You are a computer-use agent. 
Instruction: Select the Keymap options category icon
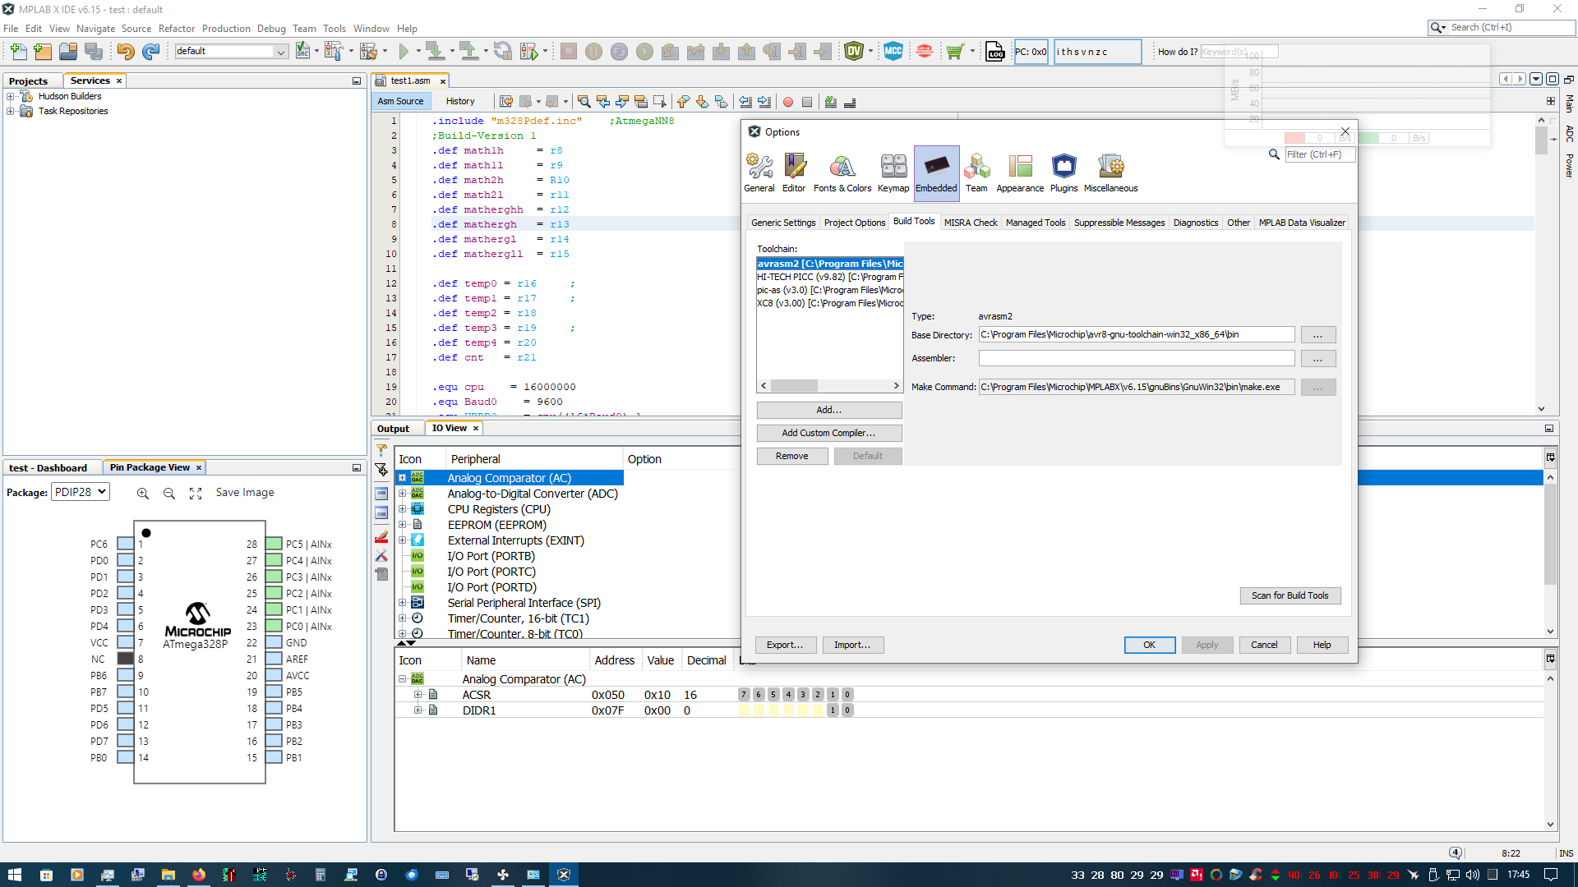893,172
